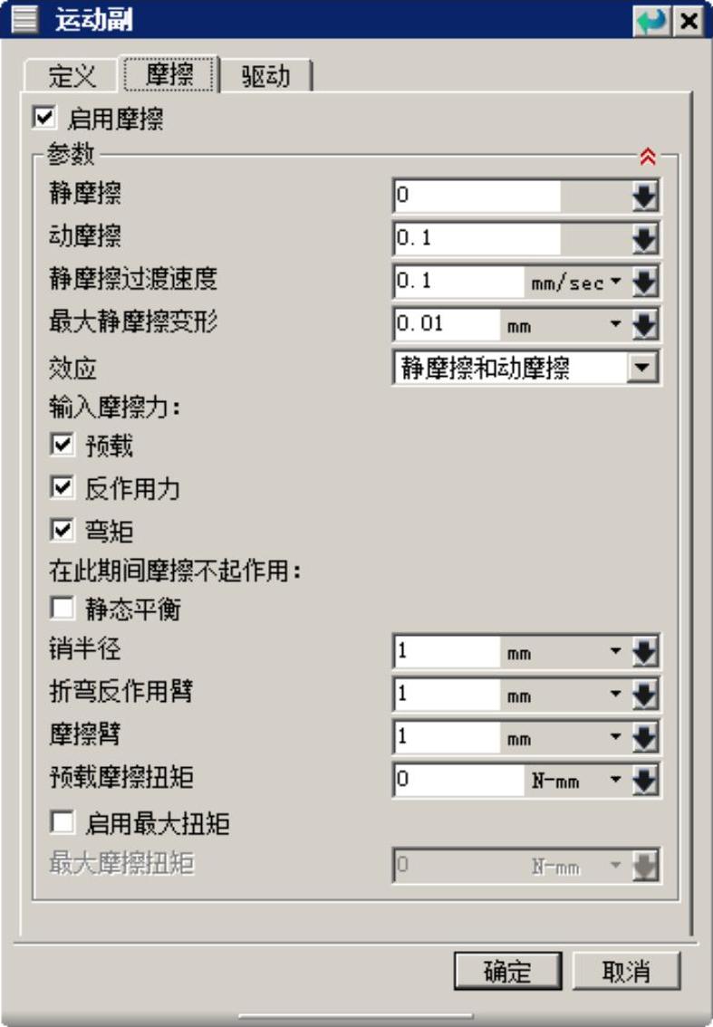
Task: Enable the 静态平衡 checkbox
Action: 63,609
